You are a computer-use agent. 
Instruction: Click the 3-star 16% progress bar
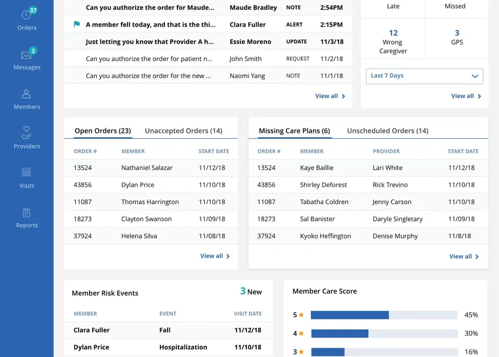click(x=384, y=352)
